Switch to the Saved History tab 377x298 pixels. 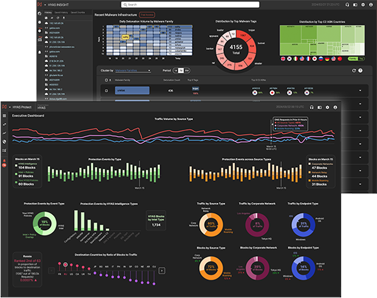coord(61,12)
